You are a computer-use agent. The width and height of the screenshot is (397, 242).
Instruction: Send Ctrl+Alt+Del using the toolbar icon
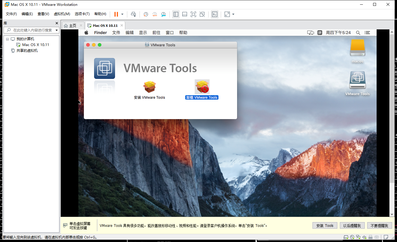[x=133, y=14]
